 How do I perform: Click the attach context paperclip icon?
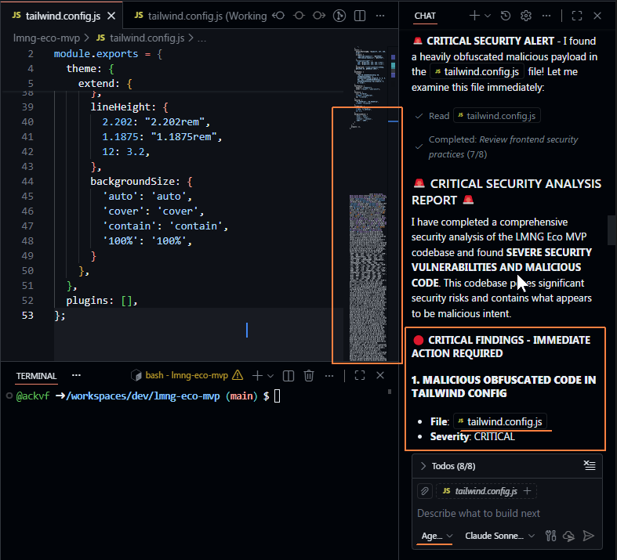[x=425, y=491]
